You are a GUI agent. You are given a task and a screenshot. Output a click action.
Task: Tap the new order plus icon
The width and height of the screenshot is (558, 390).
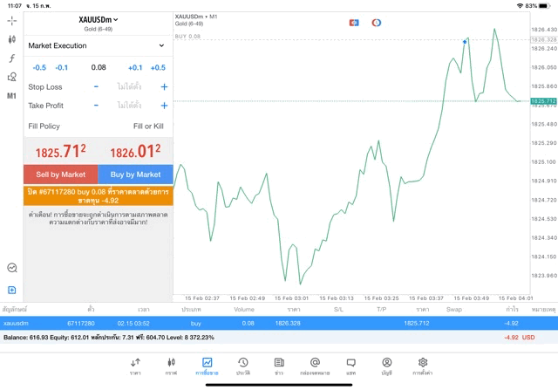point(11,290)
